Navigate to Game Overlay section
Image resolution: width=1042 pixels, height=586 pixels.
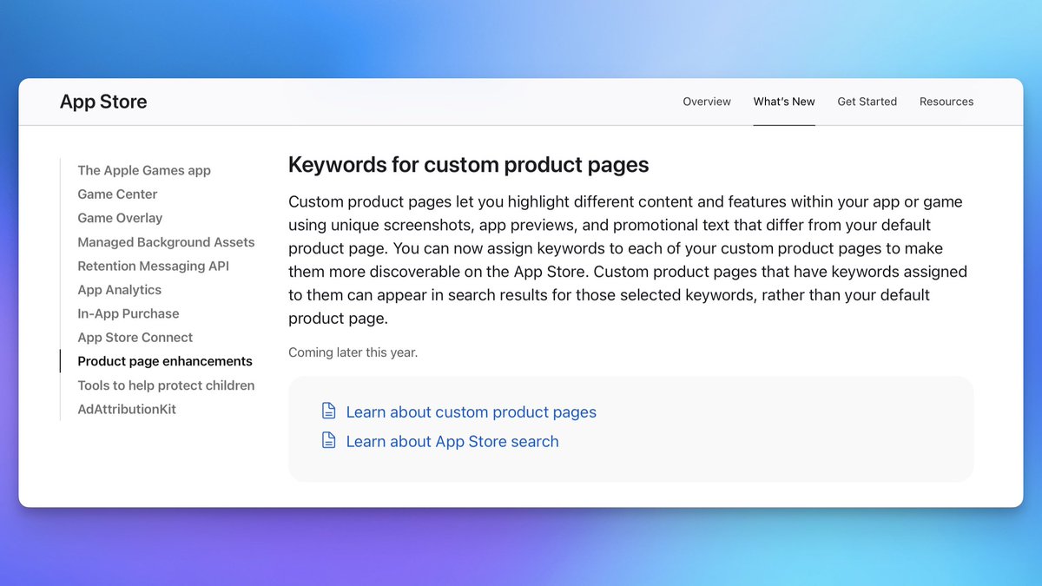120,218
